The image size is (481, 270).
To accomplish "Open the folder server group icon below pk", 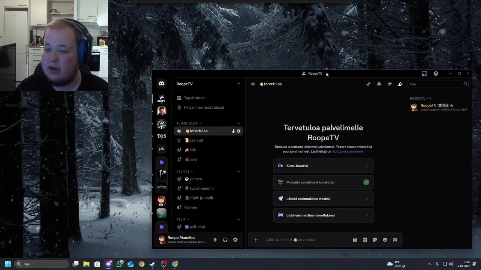I will coord(162,162).
